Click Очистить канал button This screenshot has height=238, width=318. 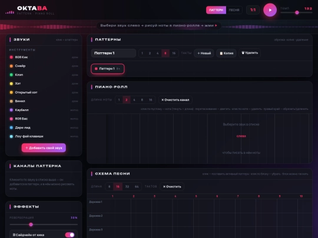[175, 100]
